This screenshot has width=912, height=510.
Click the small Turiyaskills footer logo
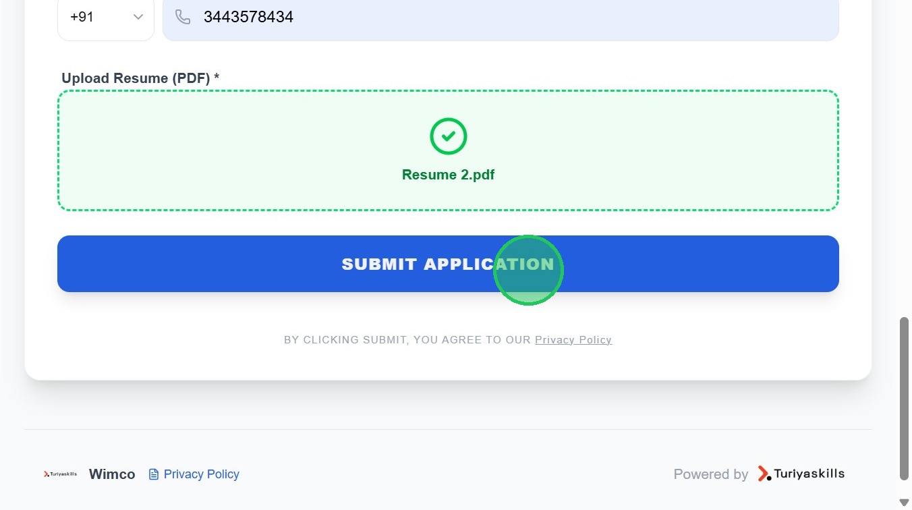[60, 474]
